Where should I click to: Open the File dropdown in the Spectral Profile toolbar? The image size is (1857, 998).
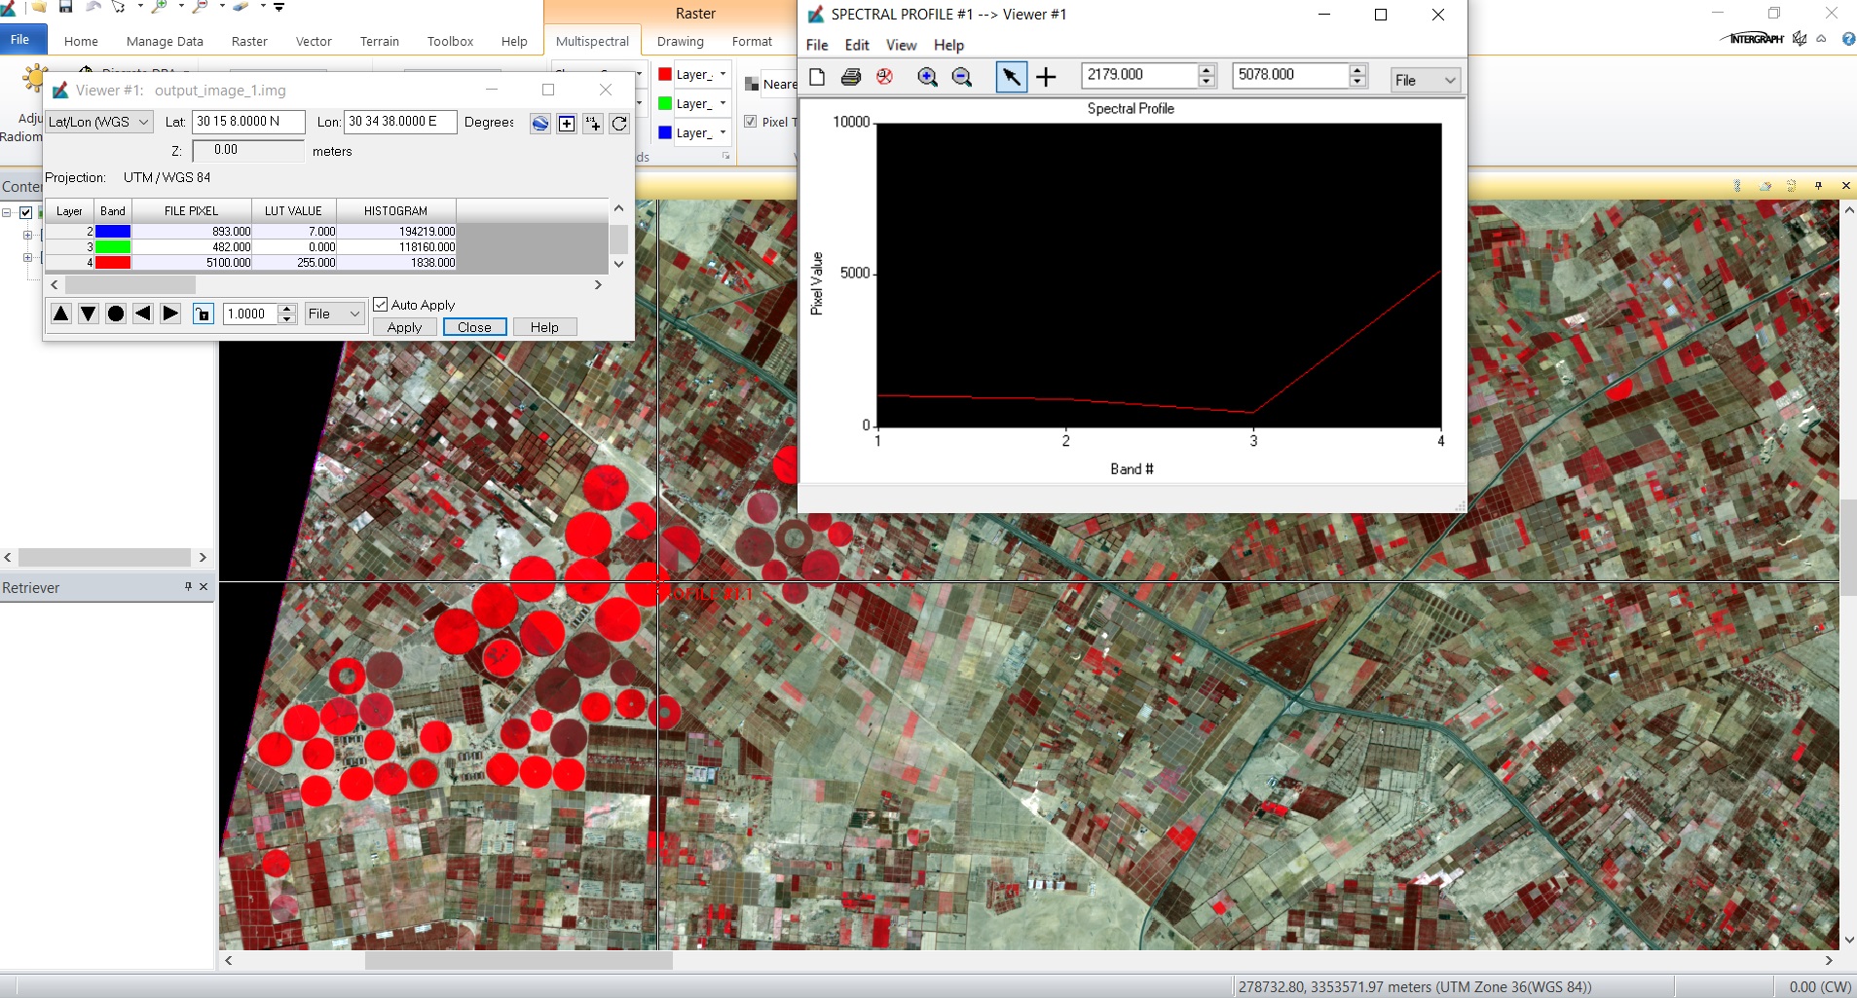point(1425,80)
